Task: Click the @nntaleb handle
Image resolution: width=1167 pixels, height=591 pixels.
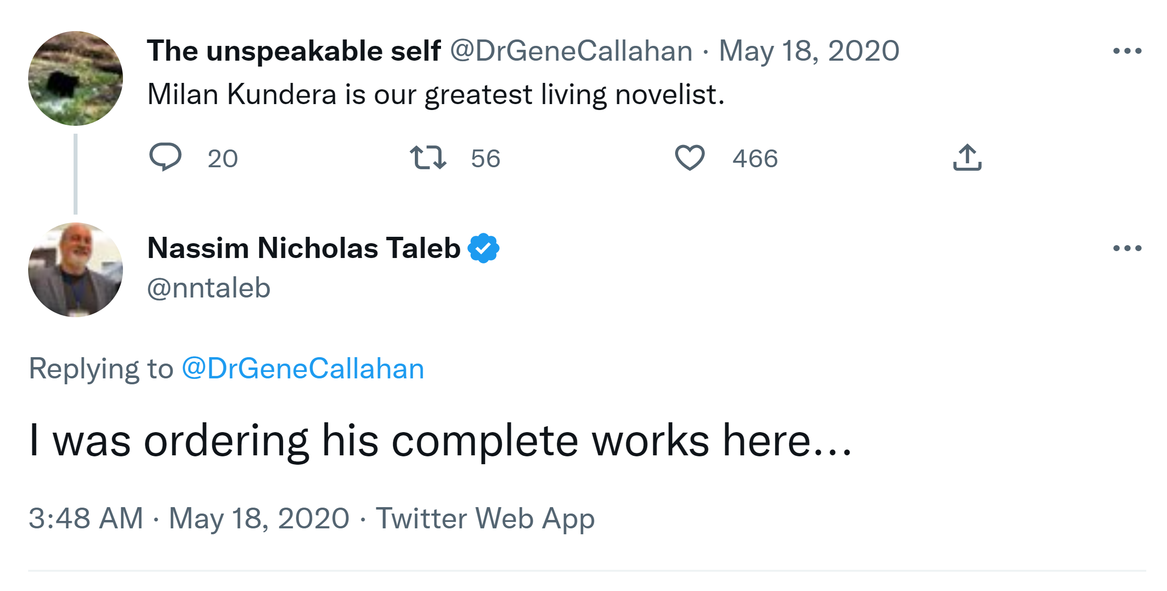Action: (209, 288)
